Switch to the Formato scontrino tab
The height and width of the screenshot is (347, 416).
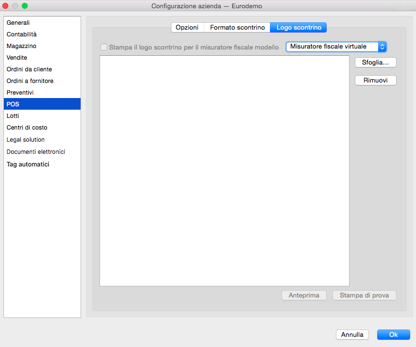click(237, 28)
